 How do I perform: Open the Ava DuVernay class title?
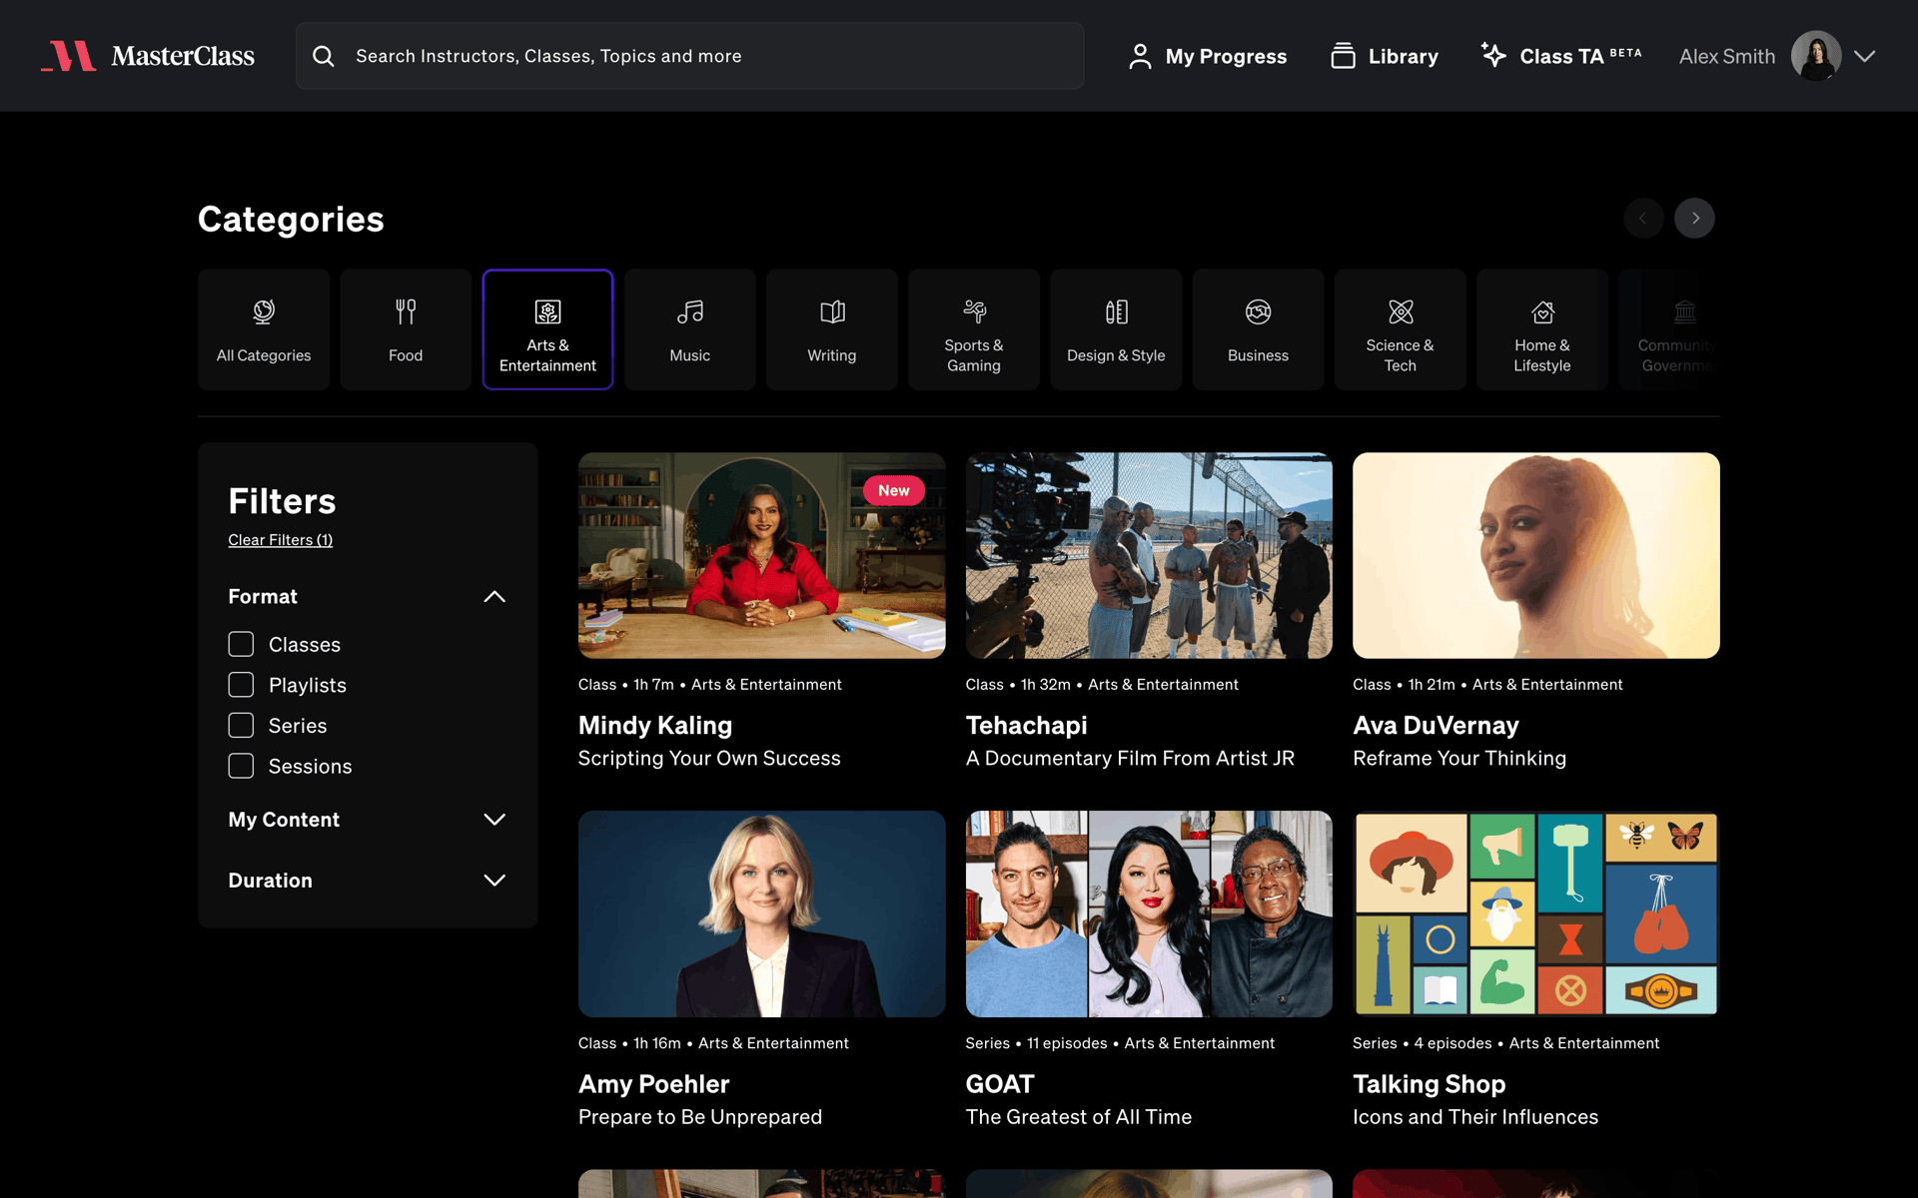pos(1436,726)
